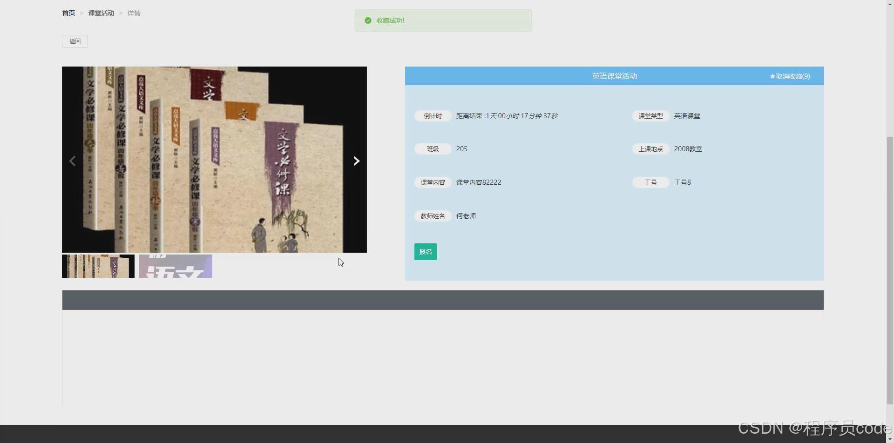Click the 班级 class badge
Viewport: 894px width, 443px height.
(432, 149)
